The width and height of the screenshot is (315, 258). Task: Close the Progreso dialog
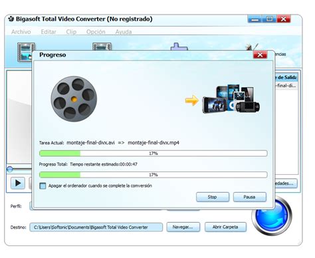(260, 55)
